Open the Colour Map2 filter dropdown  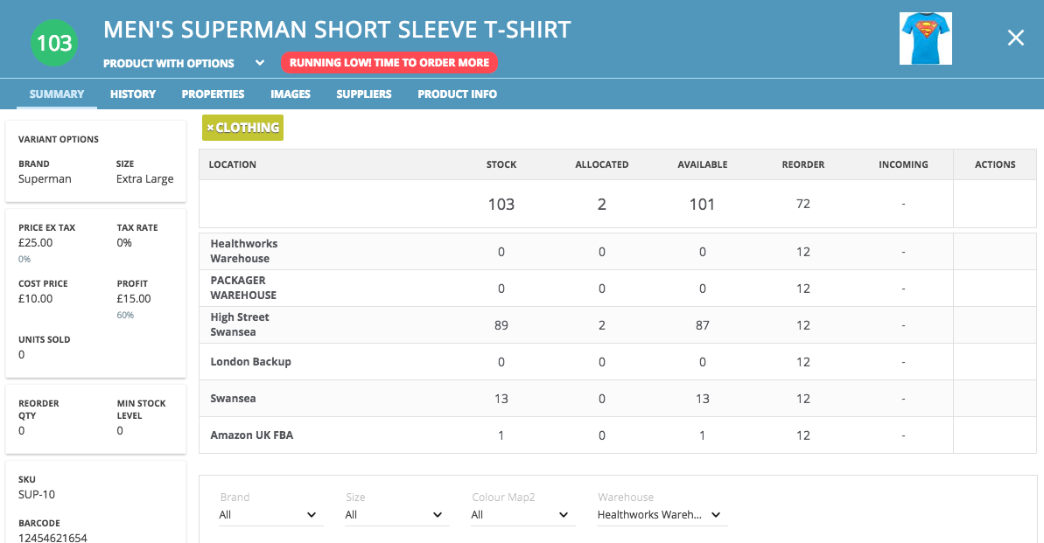(522, 515)
